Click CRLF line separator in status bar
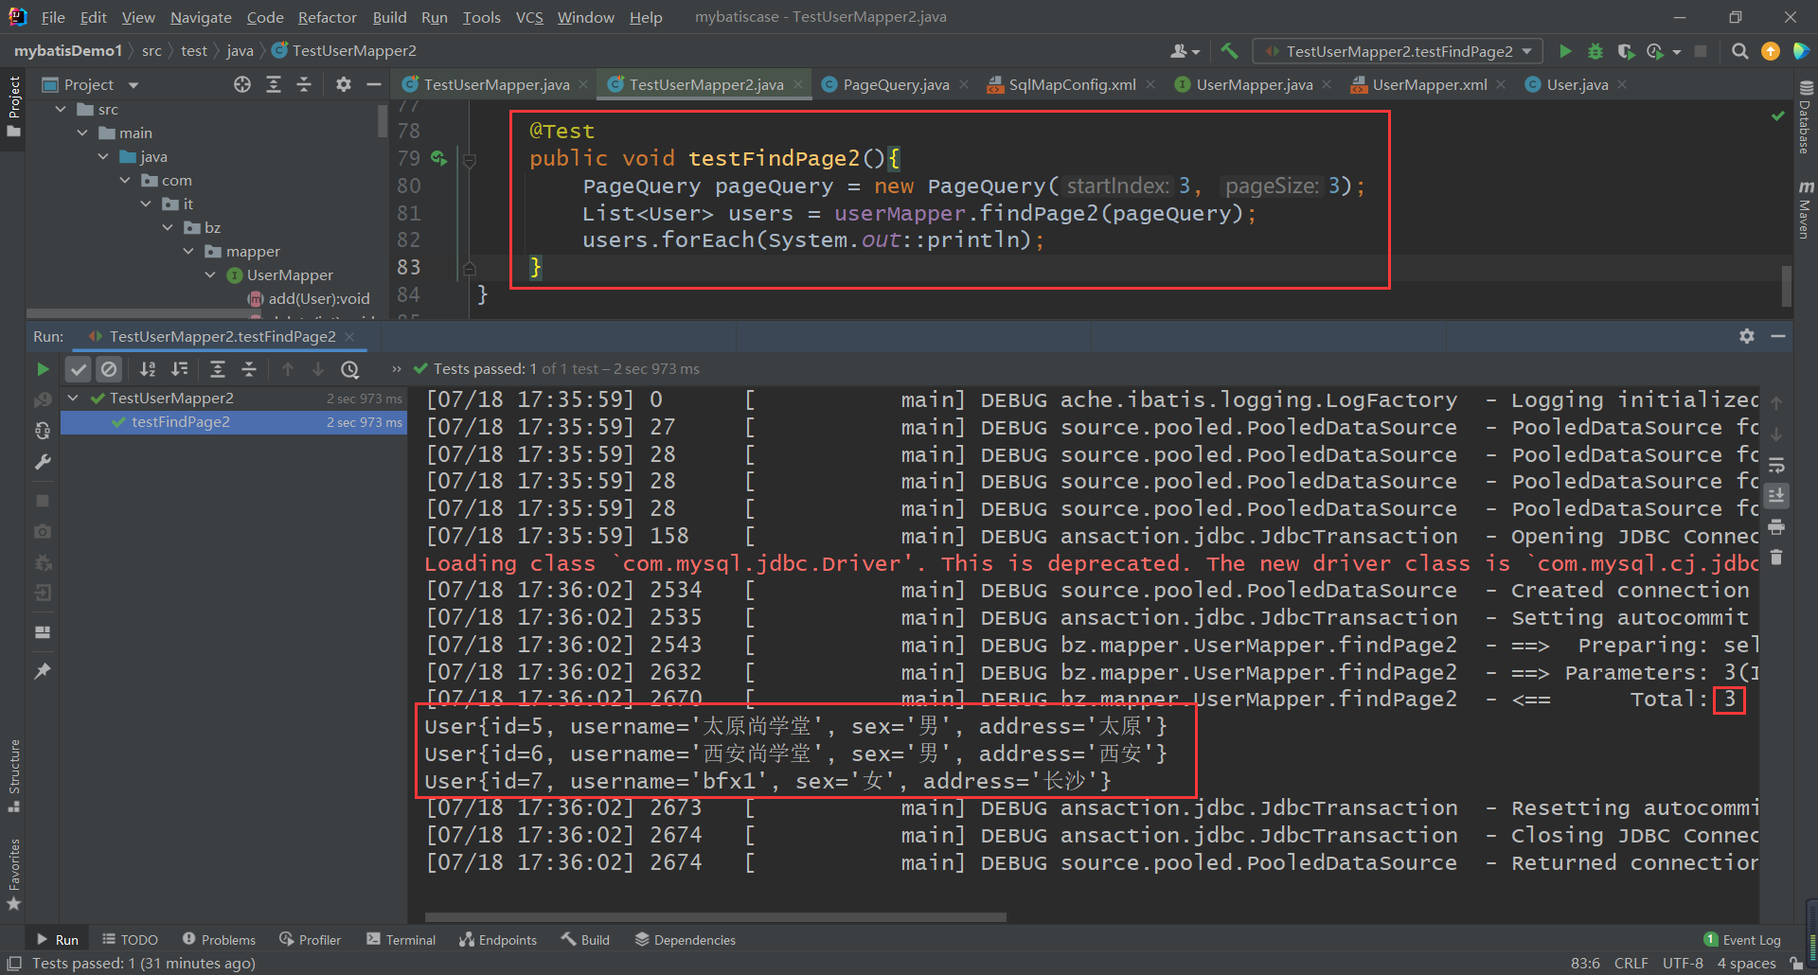1818x975 pixels. 1631,963
